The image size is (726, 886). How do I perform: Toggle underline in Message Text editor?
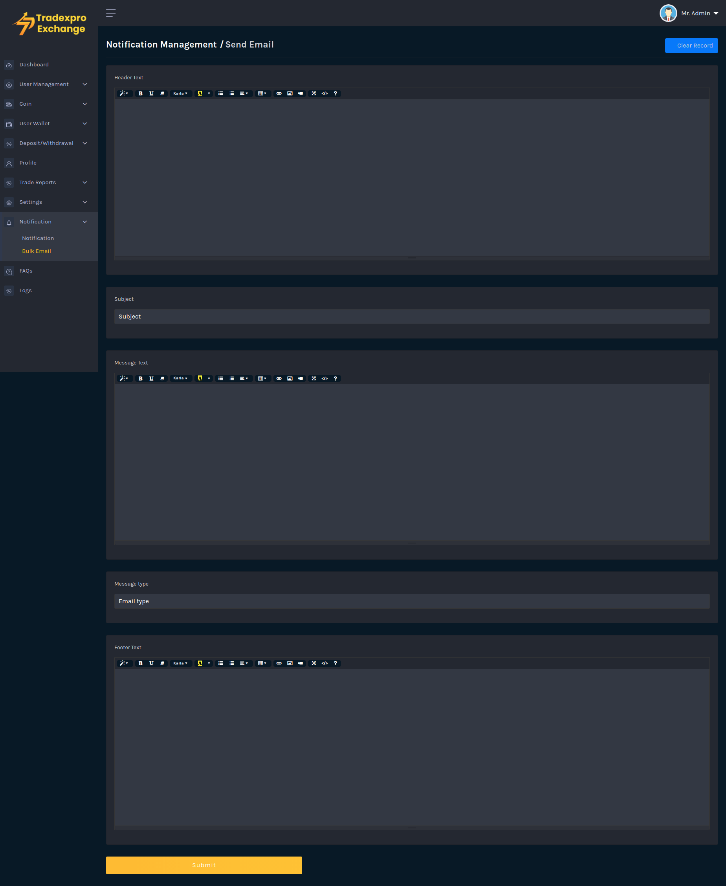151,379
